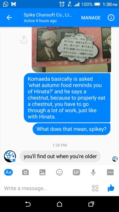
Task: Open the emoji grid selector
Action: pyautogui.click(x=95, y=188)
